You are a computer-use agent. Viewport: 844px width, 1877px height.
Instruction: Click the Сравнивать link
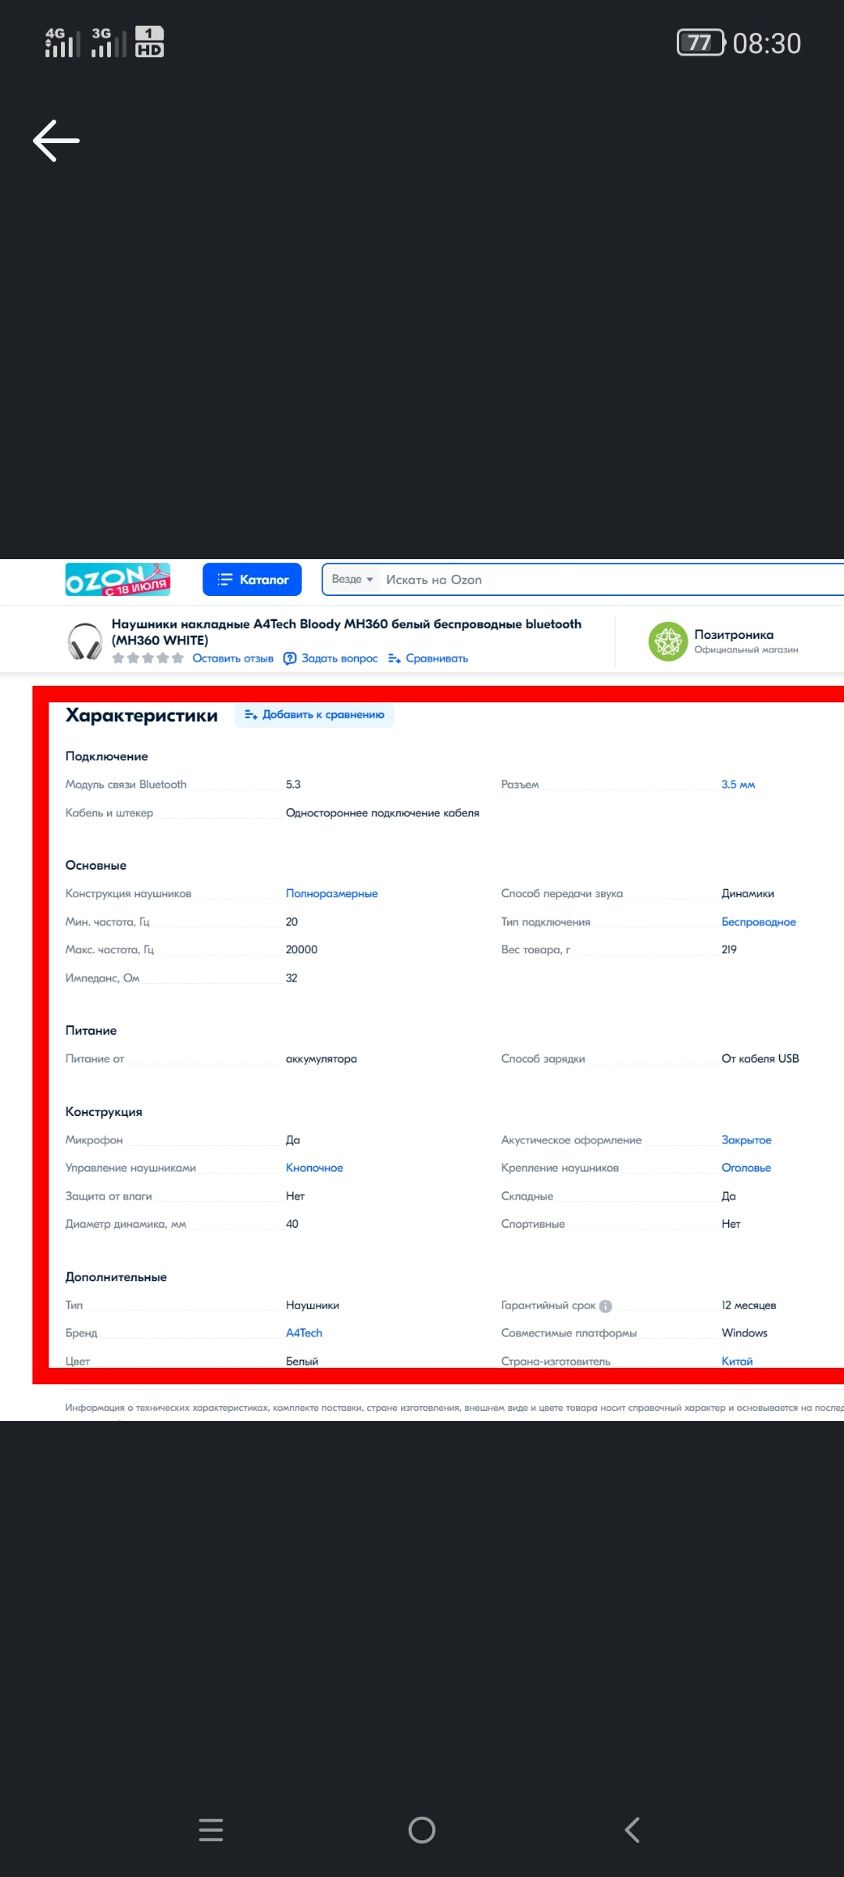[437, 659]
